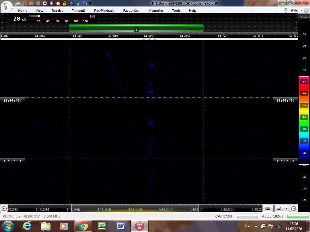Open the Help ribbon tab
Screen dimensions: 310x232
tap(192, 11)
